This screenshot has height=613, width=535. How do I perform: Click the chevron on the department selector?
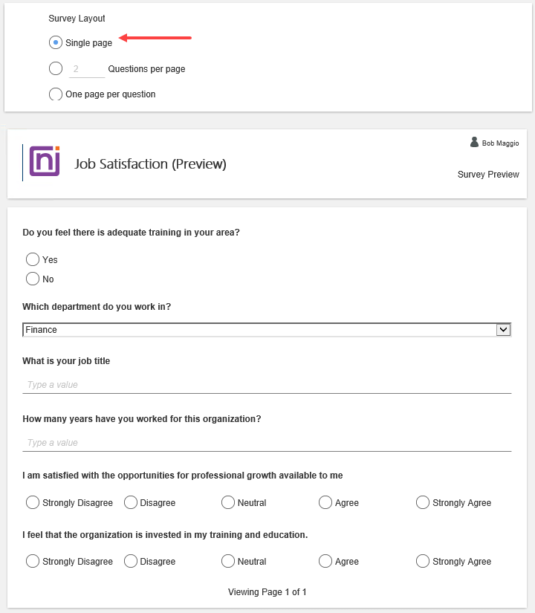pyautogui.click(x=504, y=329)
